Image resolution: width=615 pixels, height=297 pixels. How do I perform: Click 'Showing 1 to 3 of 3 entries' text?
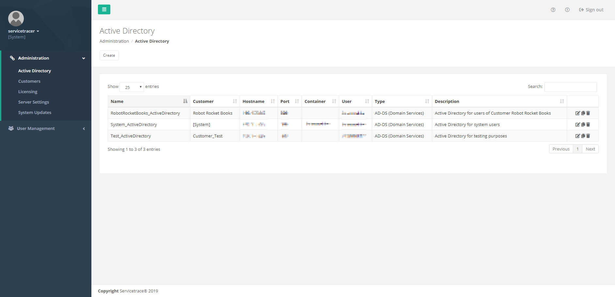click(134, 149)
